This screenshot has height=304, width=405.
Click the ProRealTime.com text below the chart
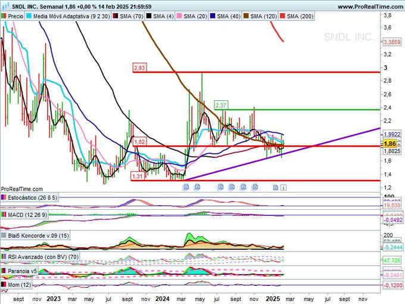tap(22, 189)
